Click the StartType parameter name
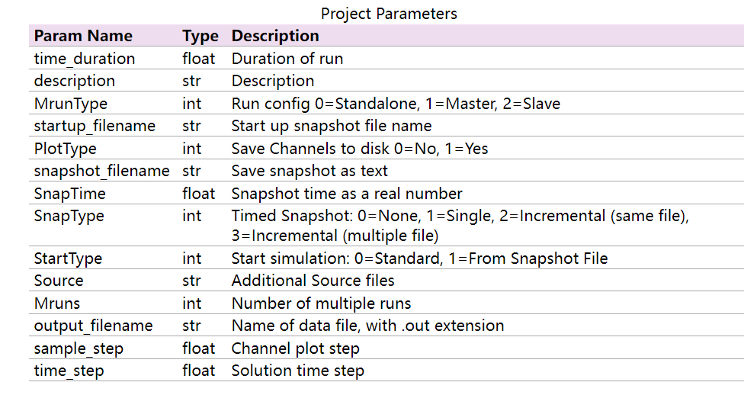Screen dimensions: 744x395 [68, 259]
